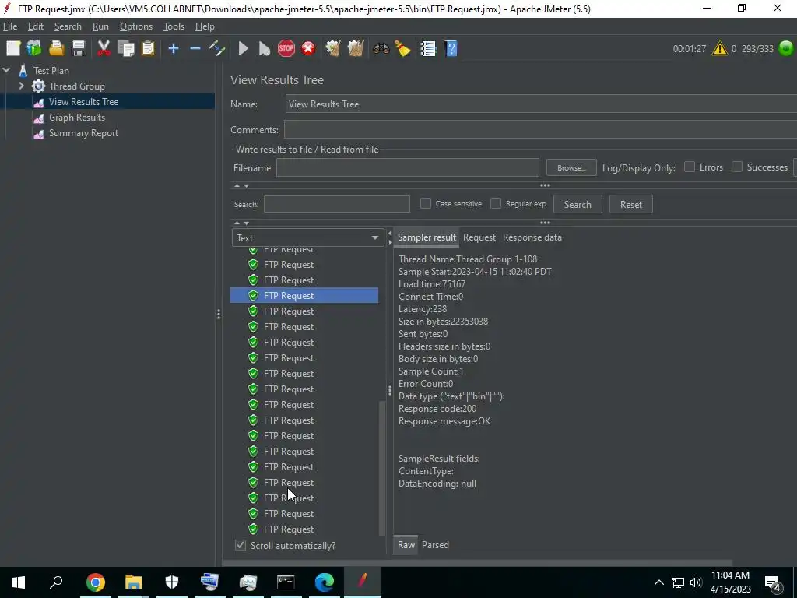Open the notification center icon
The image size is (797, 598).
[773, 582]
